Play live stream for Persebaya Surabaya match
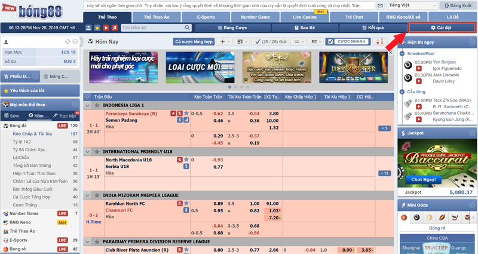Viewport: 478px width, 254px height. (173, 114)
